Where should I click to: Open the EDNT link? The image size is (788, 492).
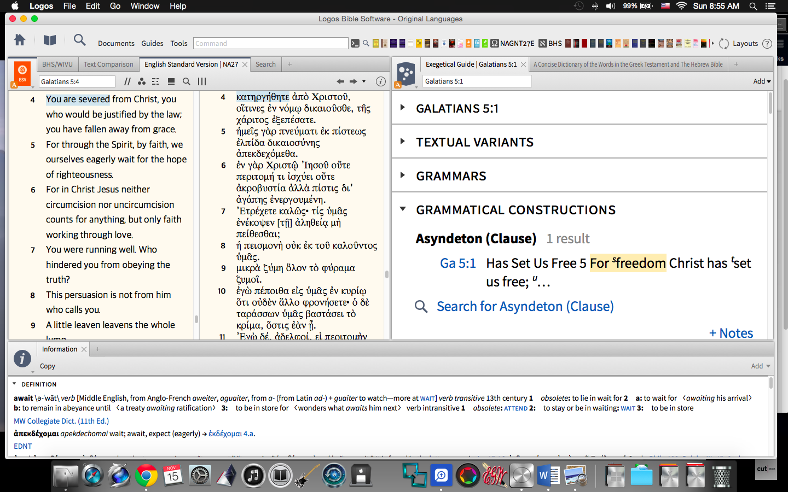click(x=23, y=446)
